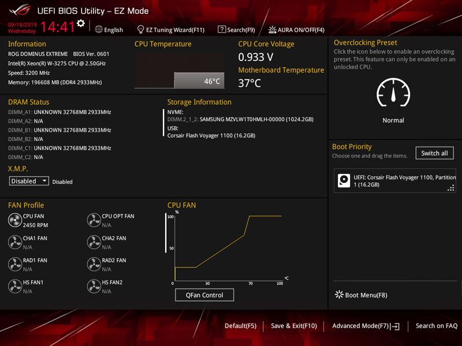Click the Boot Menu star icon
Screen dimensions: 462x346
[x=339, y=295]
